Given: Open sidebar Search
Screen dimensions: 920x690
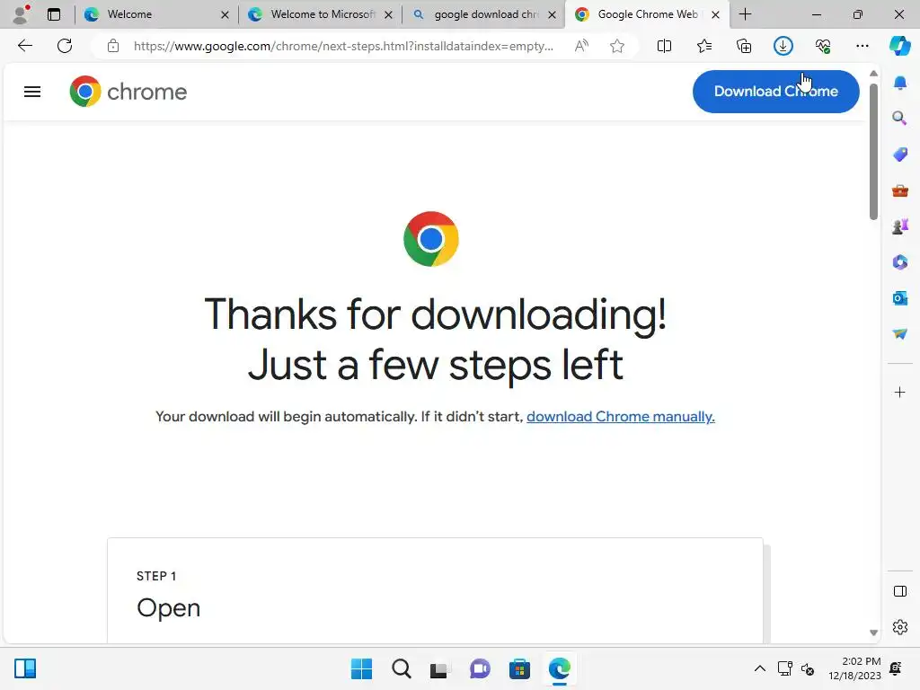Looking at the screenshot, I should pos(900,118).
